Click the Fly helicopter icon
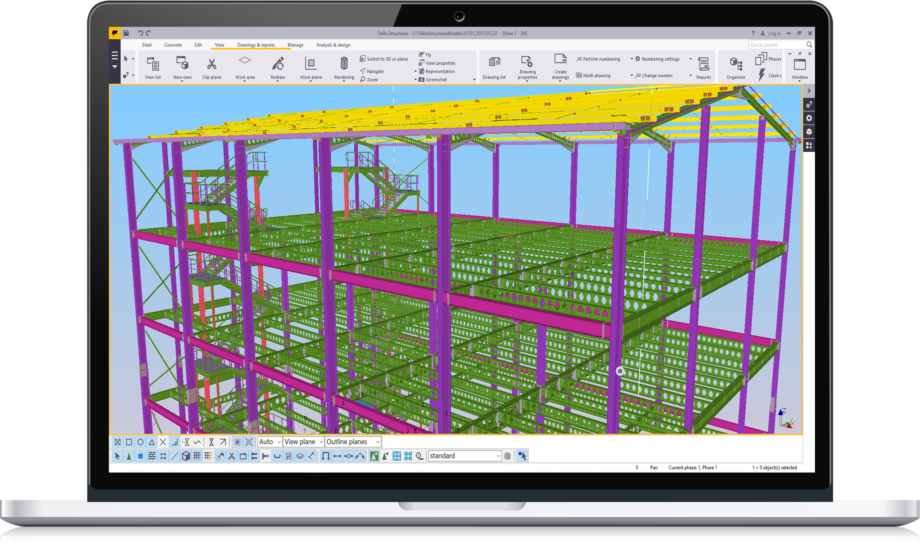 421,54
